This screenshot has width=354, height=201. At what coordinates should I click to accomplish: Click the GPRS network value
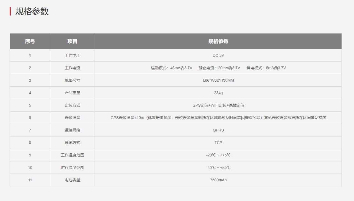click(x=218, y=130)
